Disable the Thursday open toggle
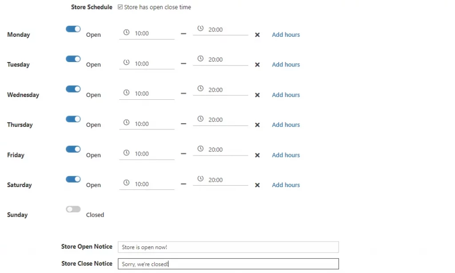 (73, 119)
